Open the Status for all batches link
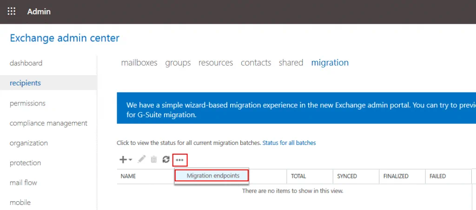 [x=289, y=143]
